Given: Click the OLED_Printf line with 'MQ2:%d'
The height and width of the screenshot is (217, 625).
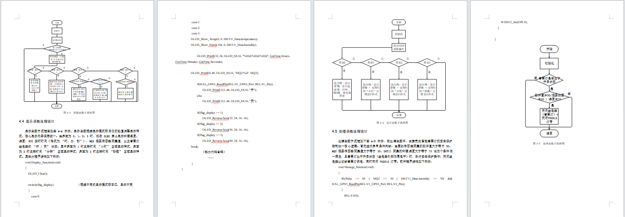Looking at the screenshot, I should pos(225,73).
